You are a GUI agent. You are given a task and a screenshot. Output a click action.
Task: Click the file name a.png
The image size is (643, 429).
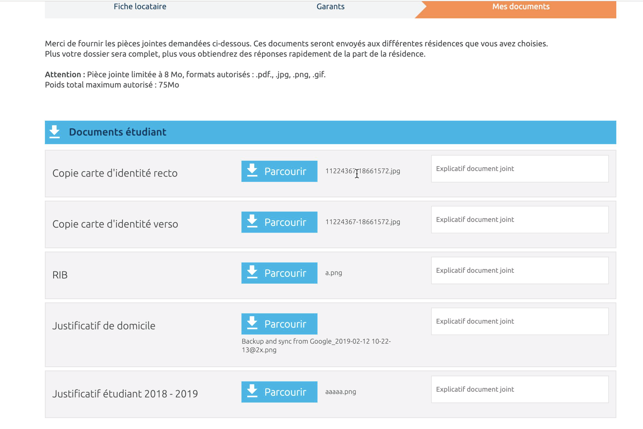click(334, 273)
